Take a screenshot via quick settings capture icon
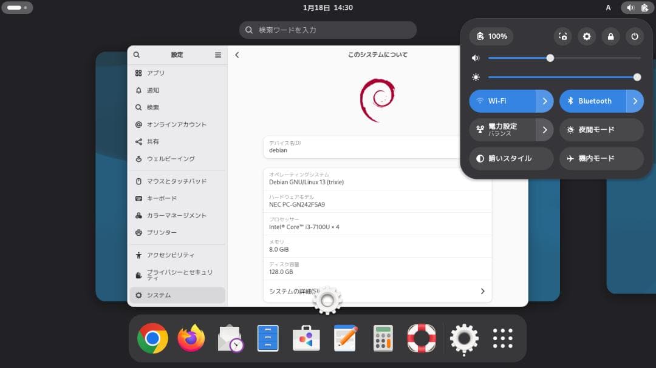This screenshot has height=368, width=656. (562, 36)
